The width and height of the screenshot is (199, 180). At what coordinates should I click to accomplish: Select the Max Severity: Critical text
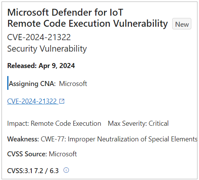click(x=138, y=123)
